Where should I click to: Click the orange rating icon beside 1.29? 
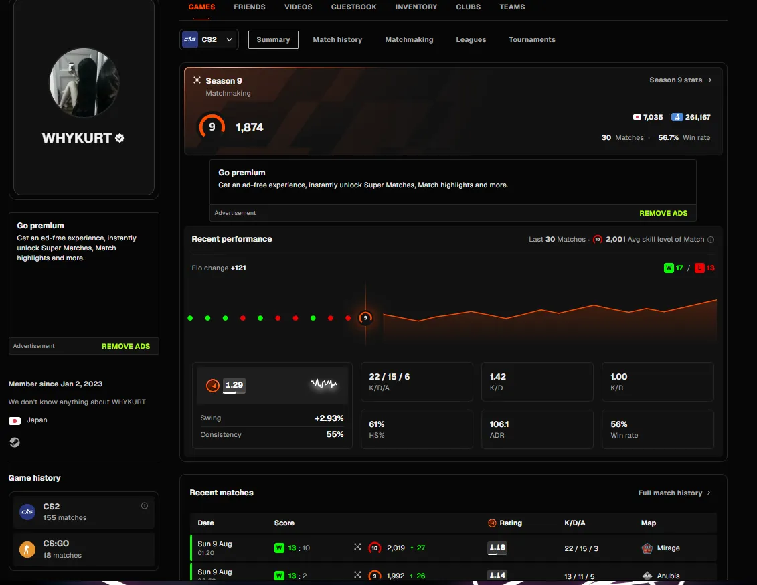click(x=213, y=385)
